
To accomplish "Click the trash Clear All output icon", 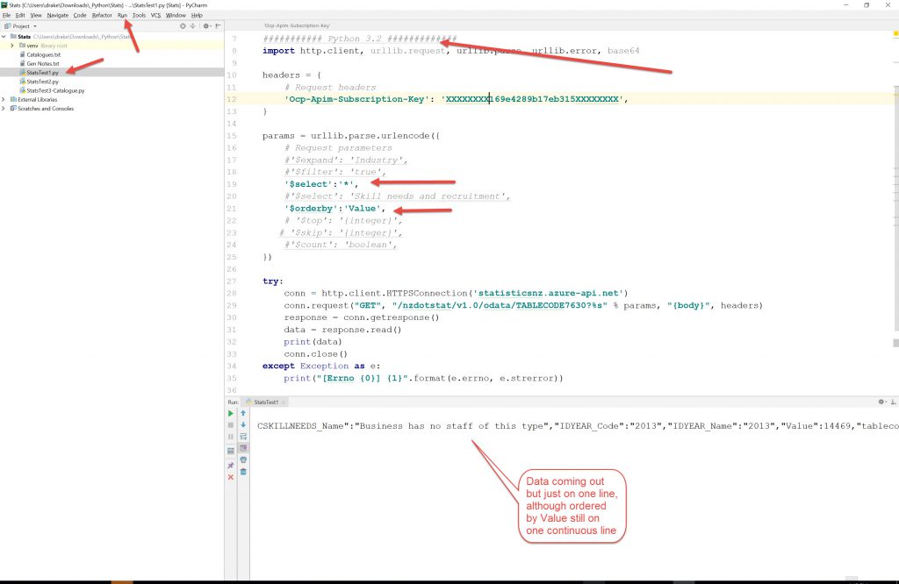I will (243, 471).
